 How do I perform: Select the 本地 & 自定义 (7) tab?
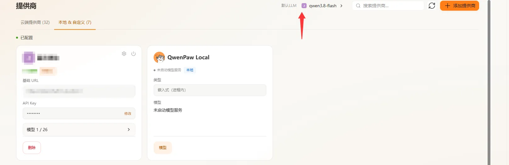tap(75, 22)
